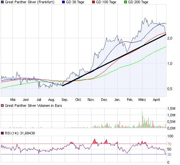Click the 'Great Panther Silver (Frankfurt)' legend text
The width and height of the screenshot is (180, 165).
(x=30, y=2)
